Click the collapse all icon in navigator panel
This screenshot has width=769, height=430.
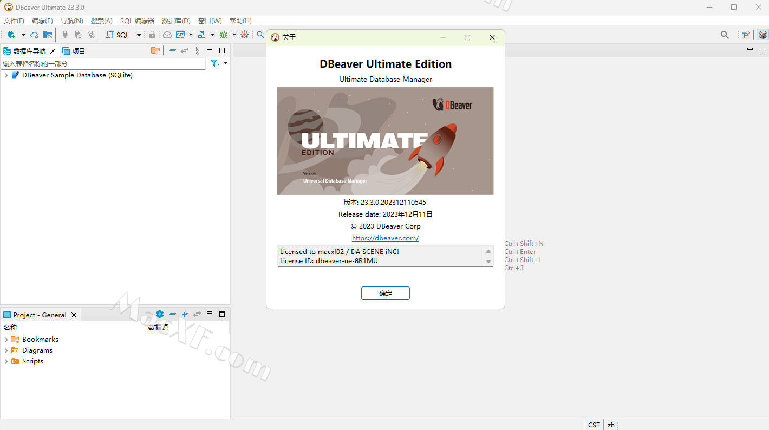tap(172, 50)
